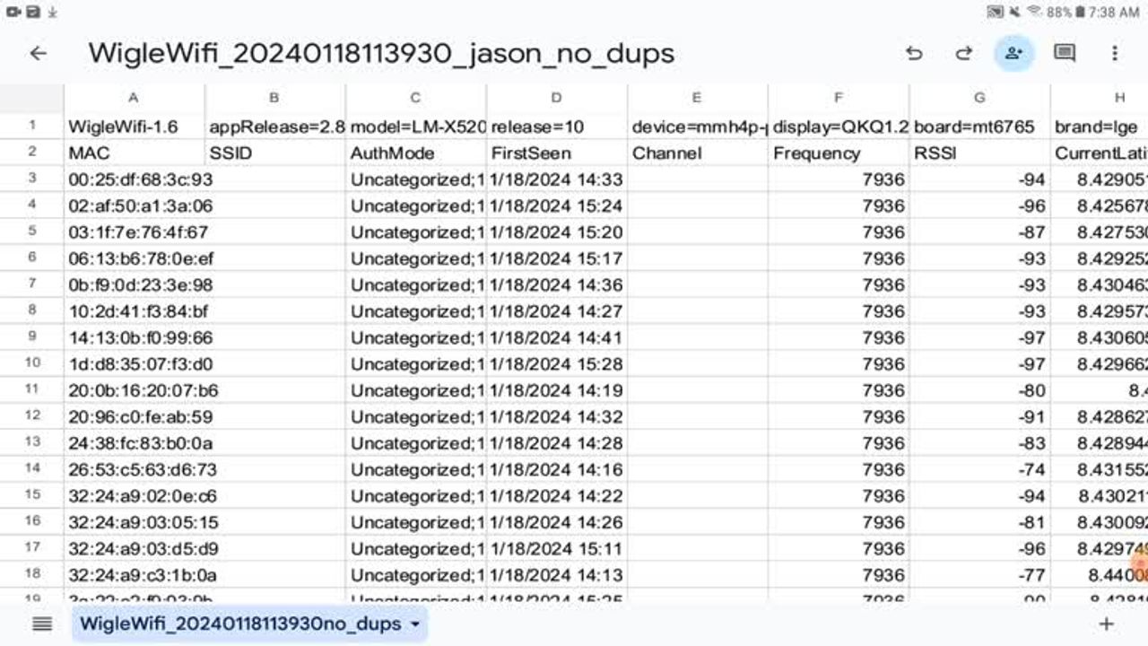Open the comments panel icon
This screenshot has height=646, width=1148.
point(1065,54)
